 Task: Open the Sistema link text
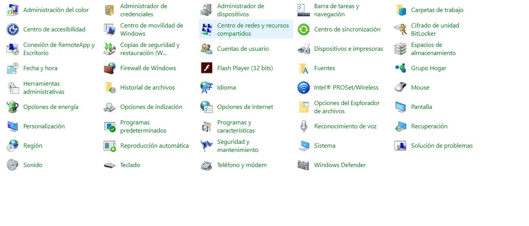tap(325, 146)
